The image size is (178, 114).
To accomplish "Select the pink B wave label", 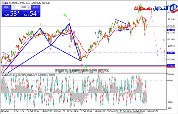I will pos(74,33).
